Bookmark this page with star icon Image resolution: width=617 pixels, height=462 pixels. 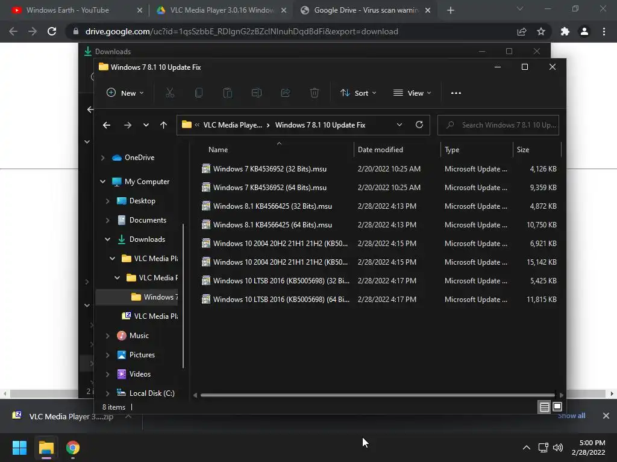542,31
